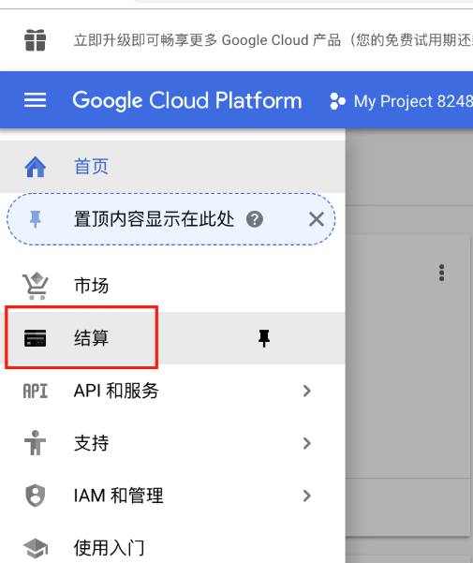Pin 结算 to the top

pyautogui.click(x=264, y=338)
